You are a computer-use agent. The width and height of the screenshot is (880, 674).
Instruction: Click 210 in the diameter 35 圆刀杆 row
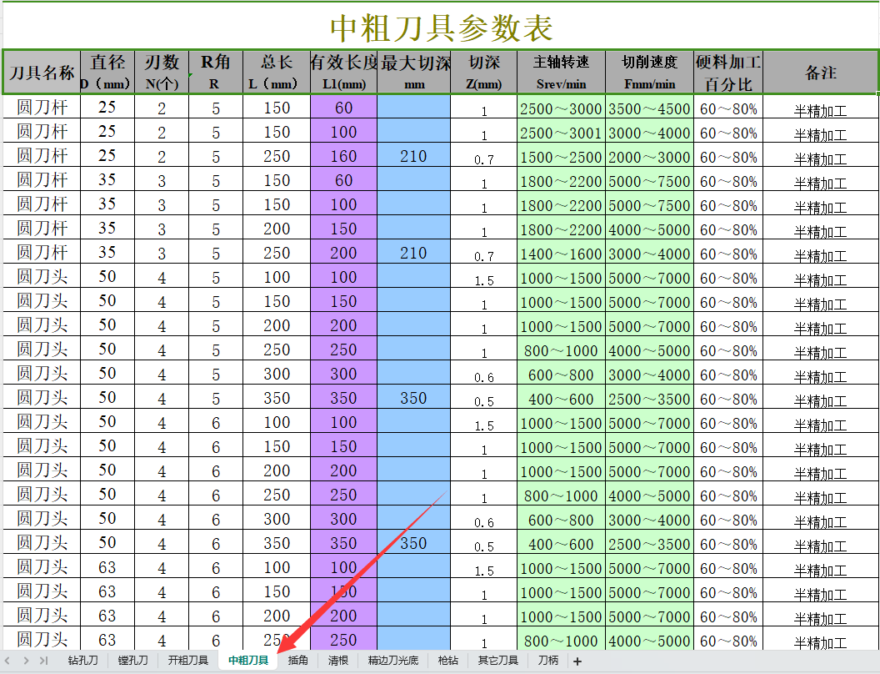pyautogui.click(x=414, y=253)
